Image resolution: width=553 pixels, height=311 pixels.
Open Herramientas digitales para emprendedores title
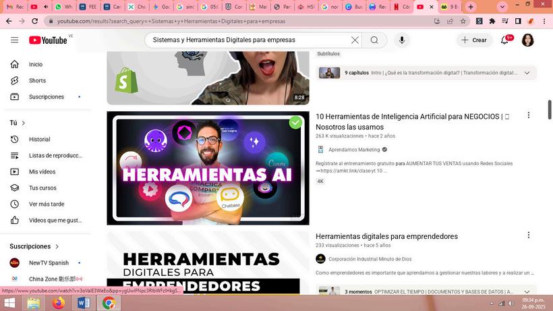coord(386,236)
